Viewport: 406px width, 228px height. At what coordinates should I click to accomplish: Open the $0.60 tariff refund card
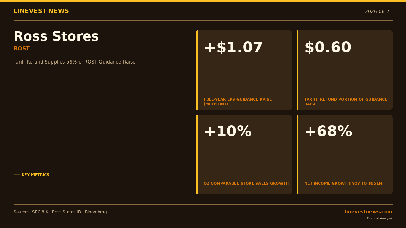(x=345, y=70)
